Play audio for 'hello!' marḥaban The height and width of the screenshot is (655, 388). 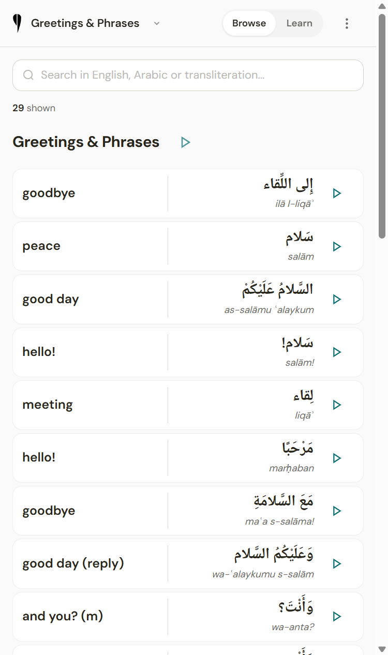[337, 458]
